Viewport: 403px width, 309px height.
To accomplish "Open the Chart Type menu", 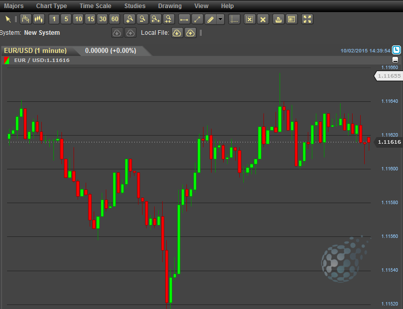I will tap(51, 6).
